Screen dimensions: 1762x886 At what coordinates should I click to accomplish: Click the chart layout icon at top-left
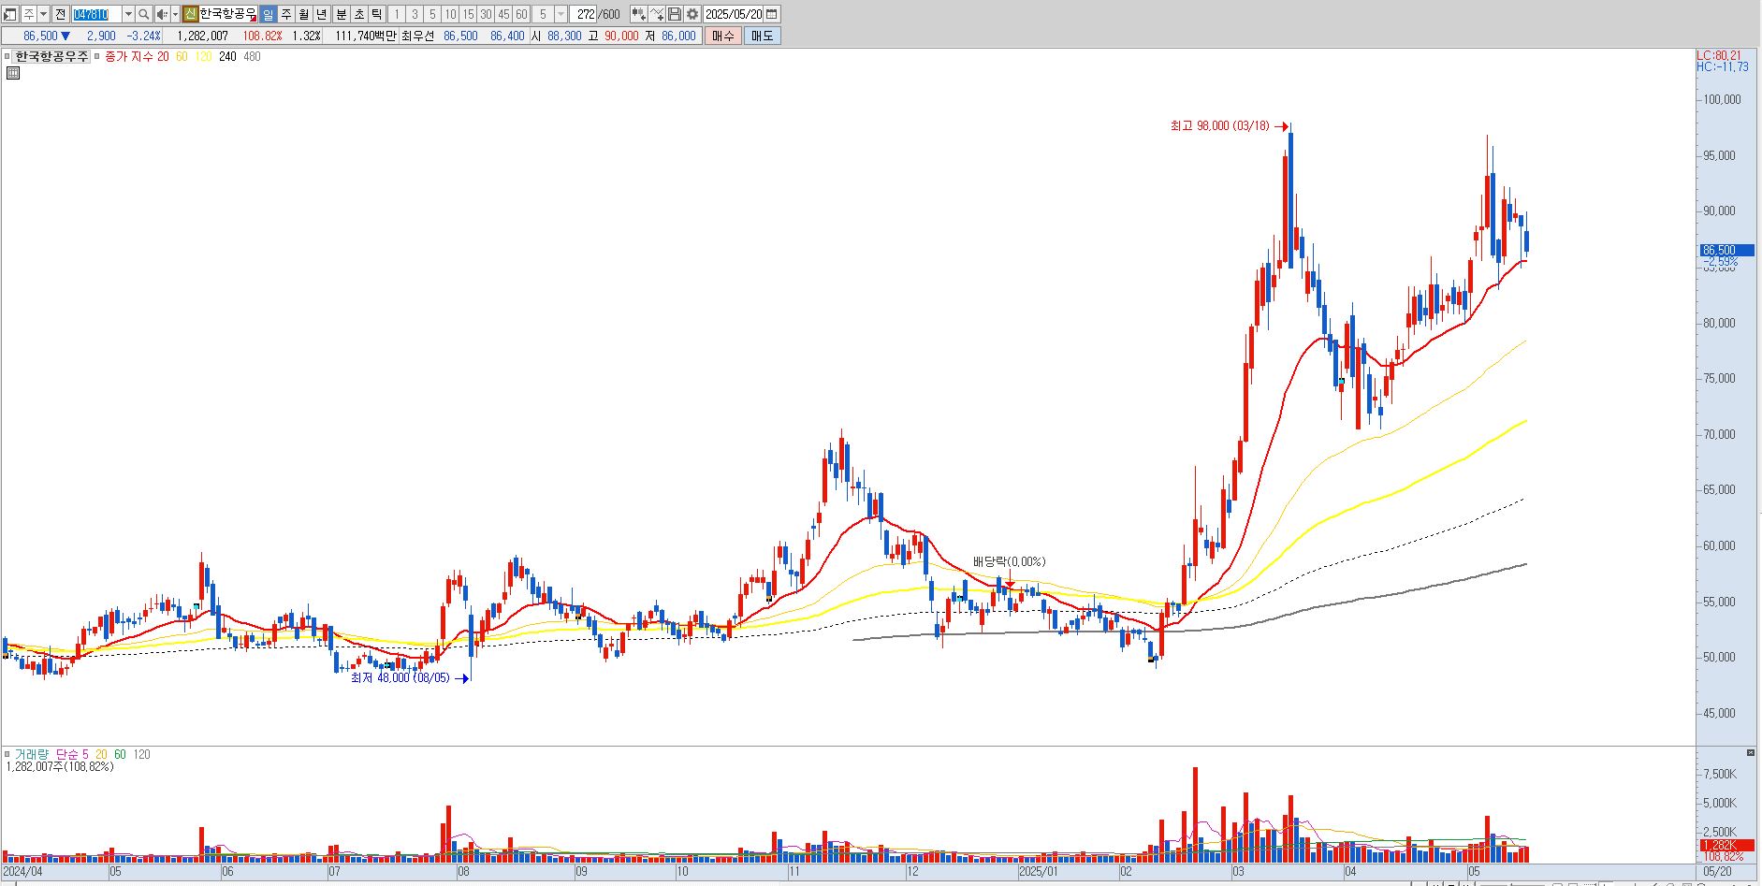pos(9,14)
